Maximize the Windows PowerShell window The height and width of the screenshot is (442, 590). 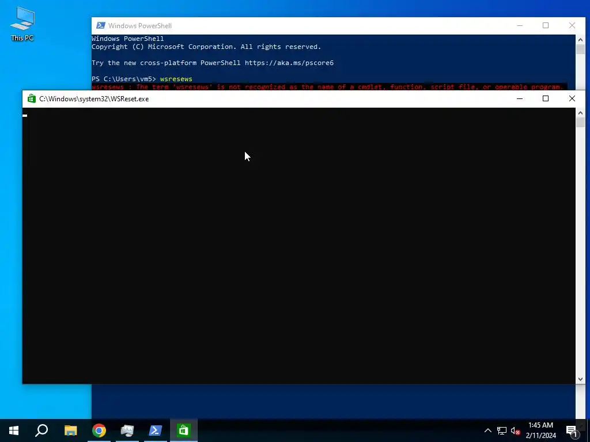tap(546, 25)
